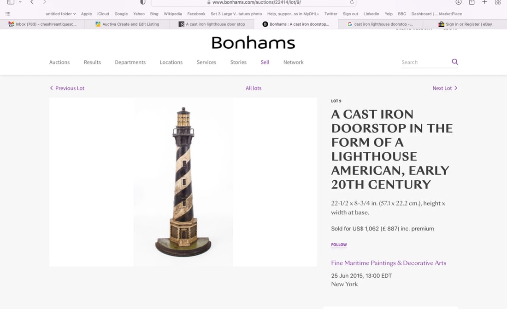Open a new tab with the plus icon

[484, 2]
